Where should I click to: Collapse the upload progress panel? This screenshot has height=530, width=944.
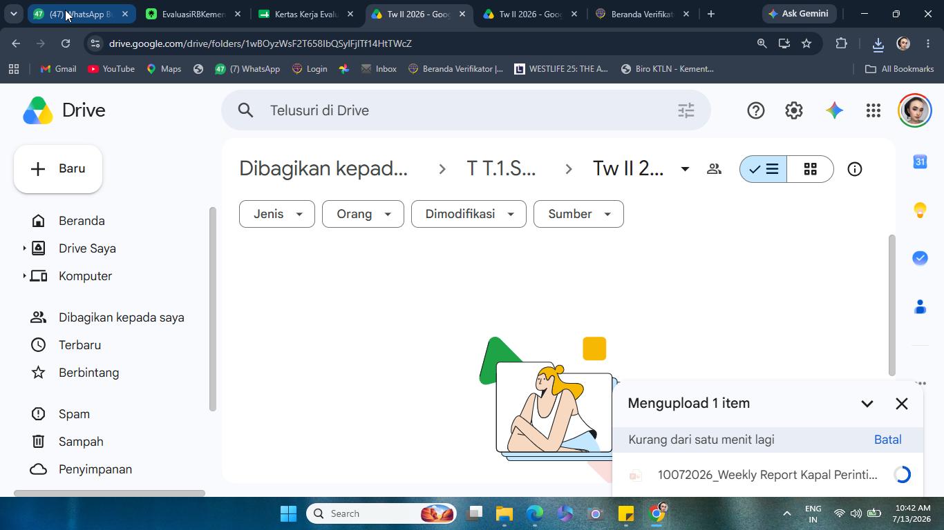[867, 404]
